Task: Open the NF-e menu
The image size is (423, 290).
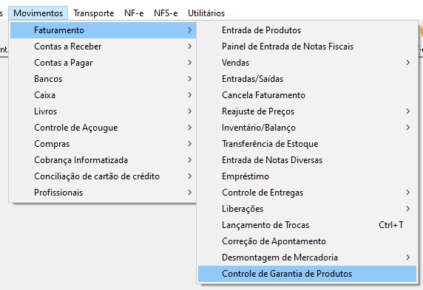Action: [134, 13]
